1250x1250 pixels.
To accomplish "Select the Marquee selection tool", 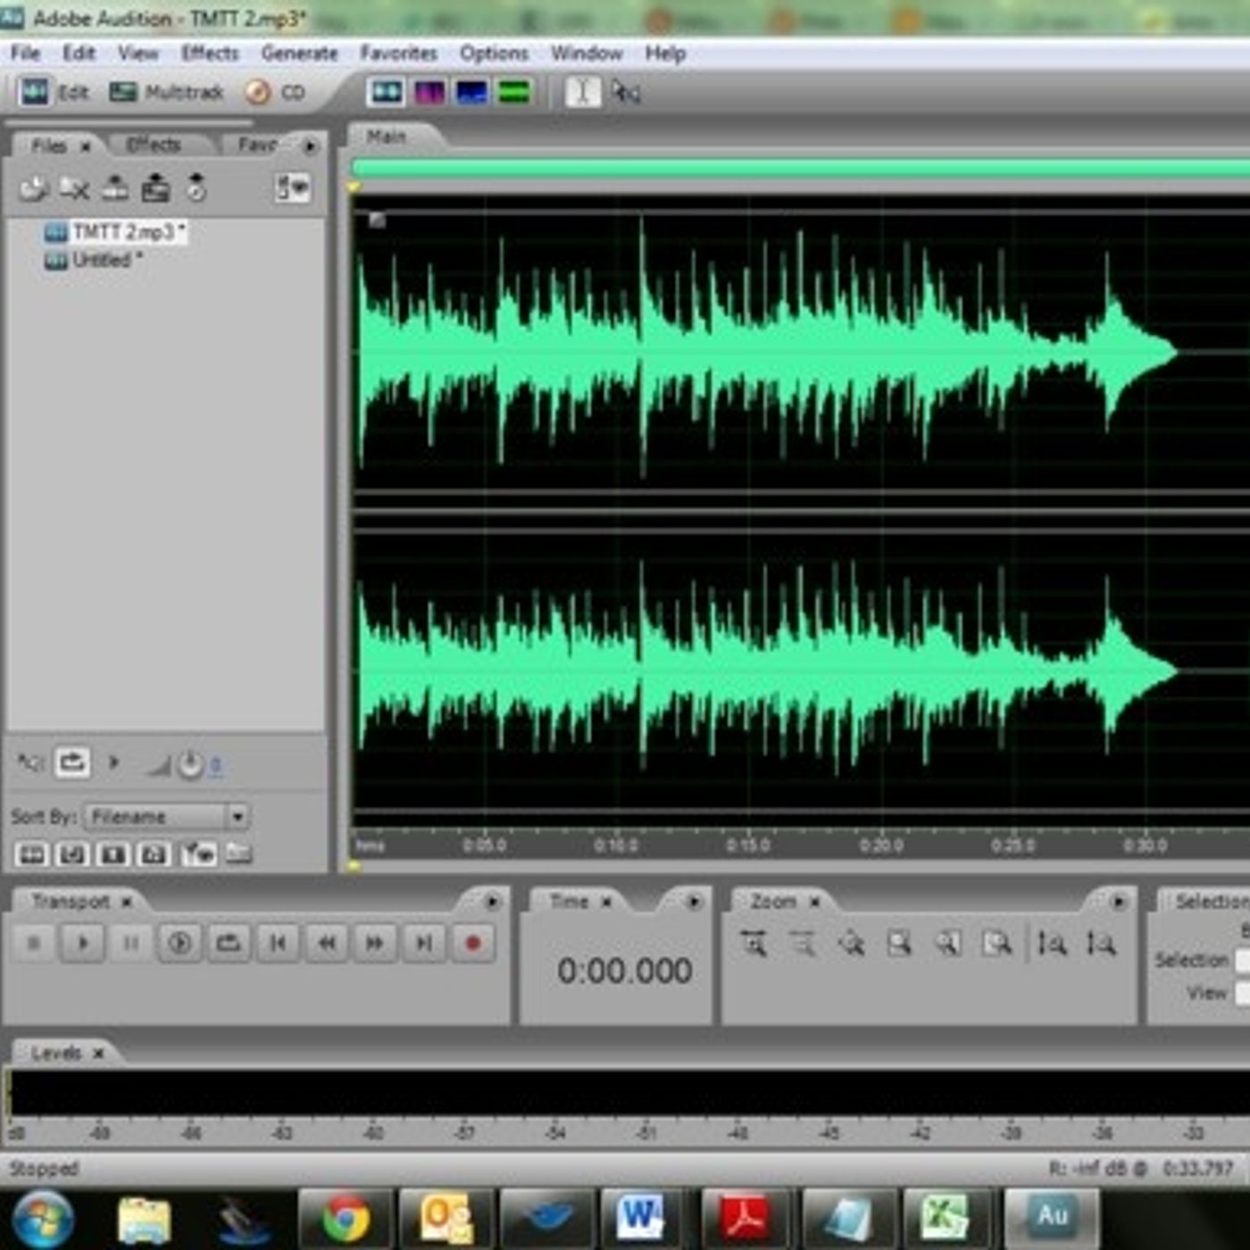I will (x=626, y=91).
